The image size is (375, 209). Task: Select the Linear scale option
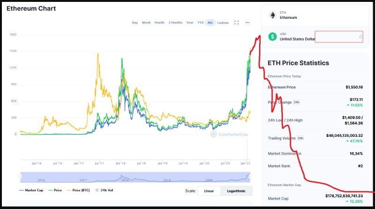click(208, 191)
